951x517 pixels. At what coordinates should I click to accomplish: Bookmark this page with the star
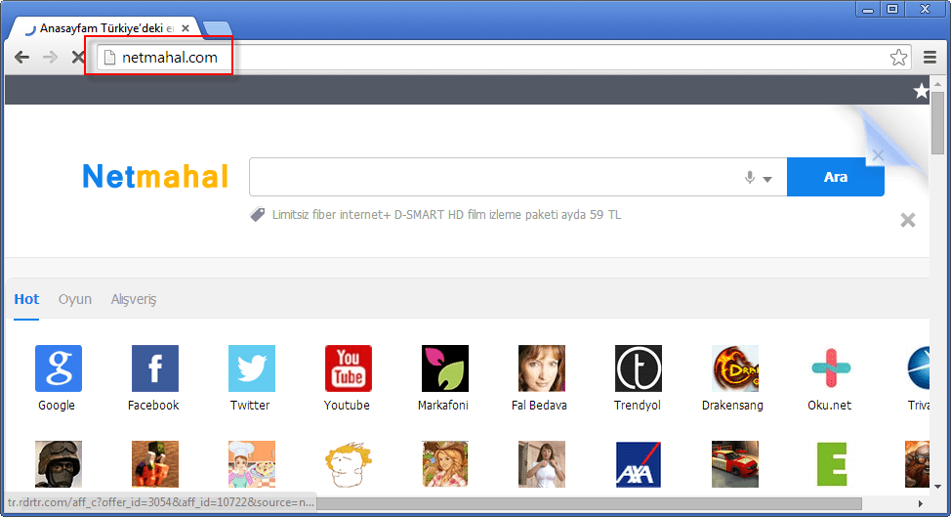(899, 57)
